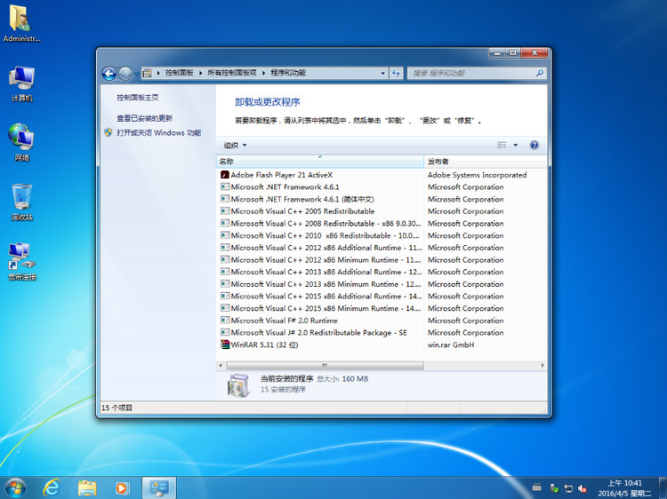Click the Back navigation arrow
The width and height of the screenshot is (667, 499).
(x=109, y=74)
